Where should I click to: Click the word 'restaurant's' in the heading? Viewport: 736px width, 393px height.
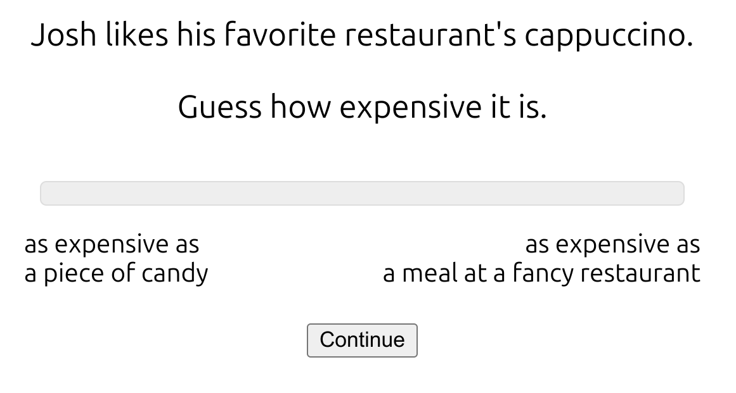(430, 35)
